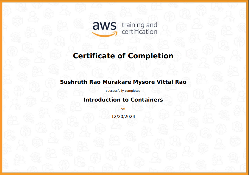The height and width of the screenshot is (175, 249).
Task: Select the completion date 12/20/2024
Action: point(123,116)
